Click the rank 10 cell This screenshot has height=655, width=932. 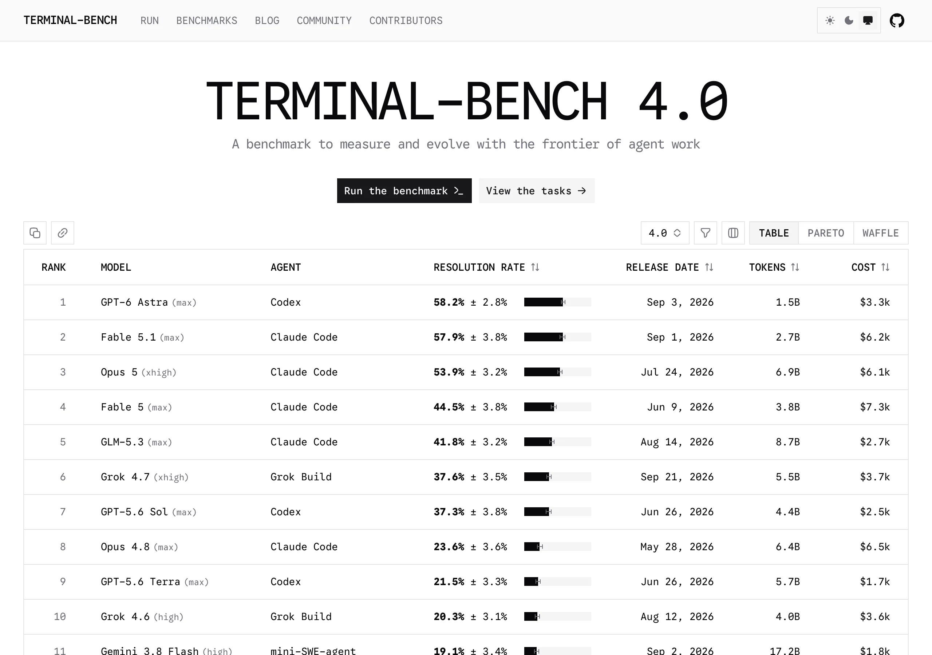tap(60, 616)
